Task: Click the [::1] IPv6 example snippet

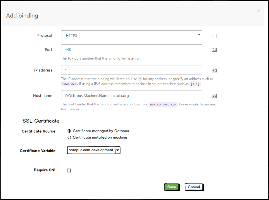Action: click(x=195, y=84)
